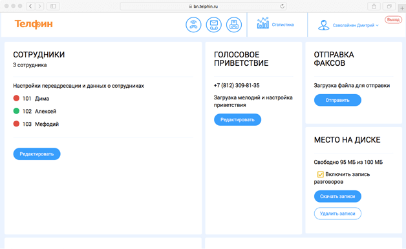The width and height of the screenshot is (406, 249).
Task: Click the bn.telphin.ru address bar
Action: point(203,6)
